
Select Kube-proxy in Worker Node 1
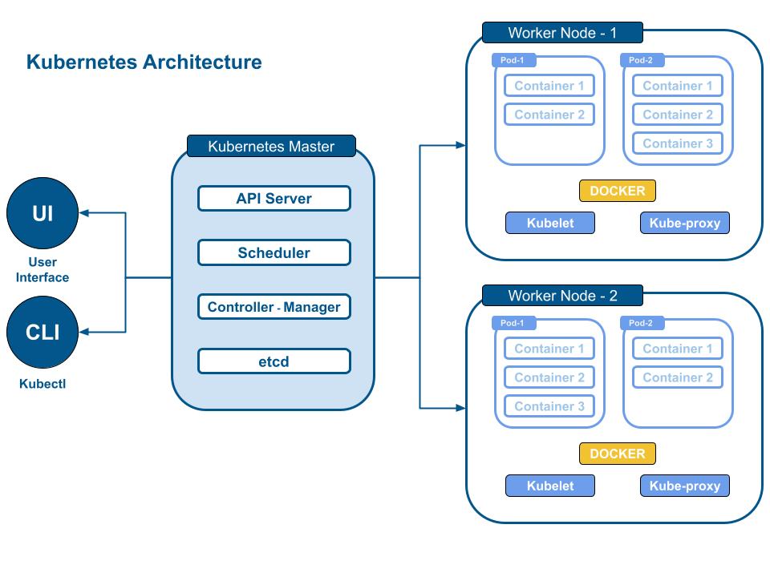tap(684, 223)
